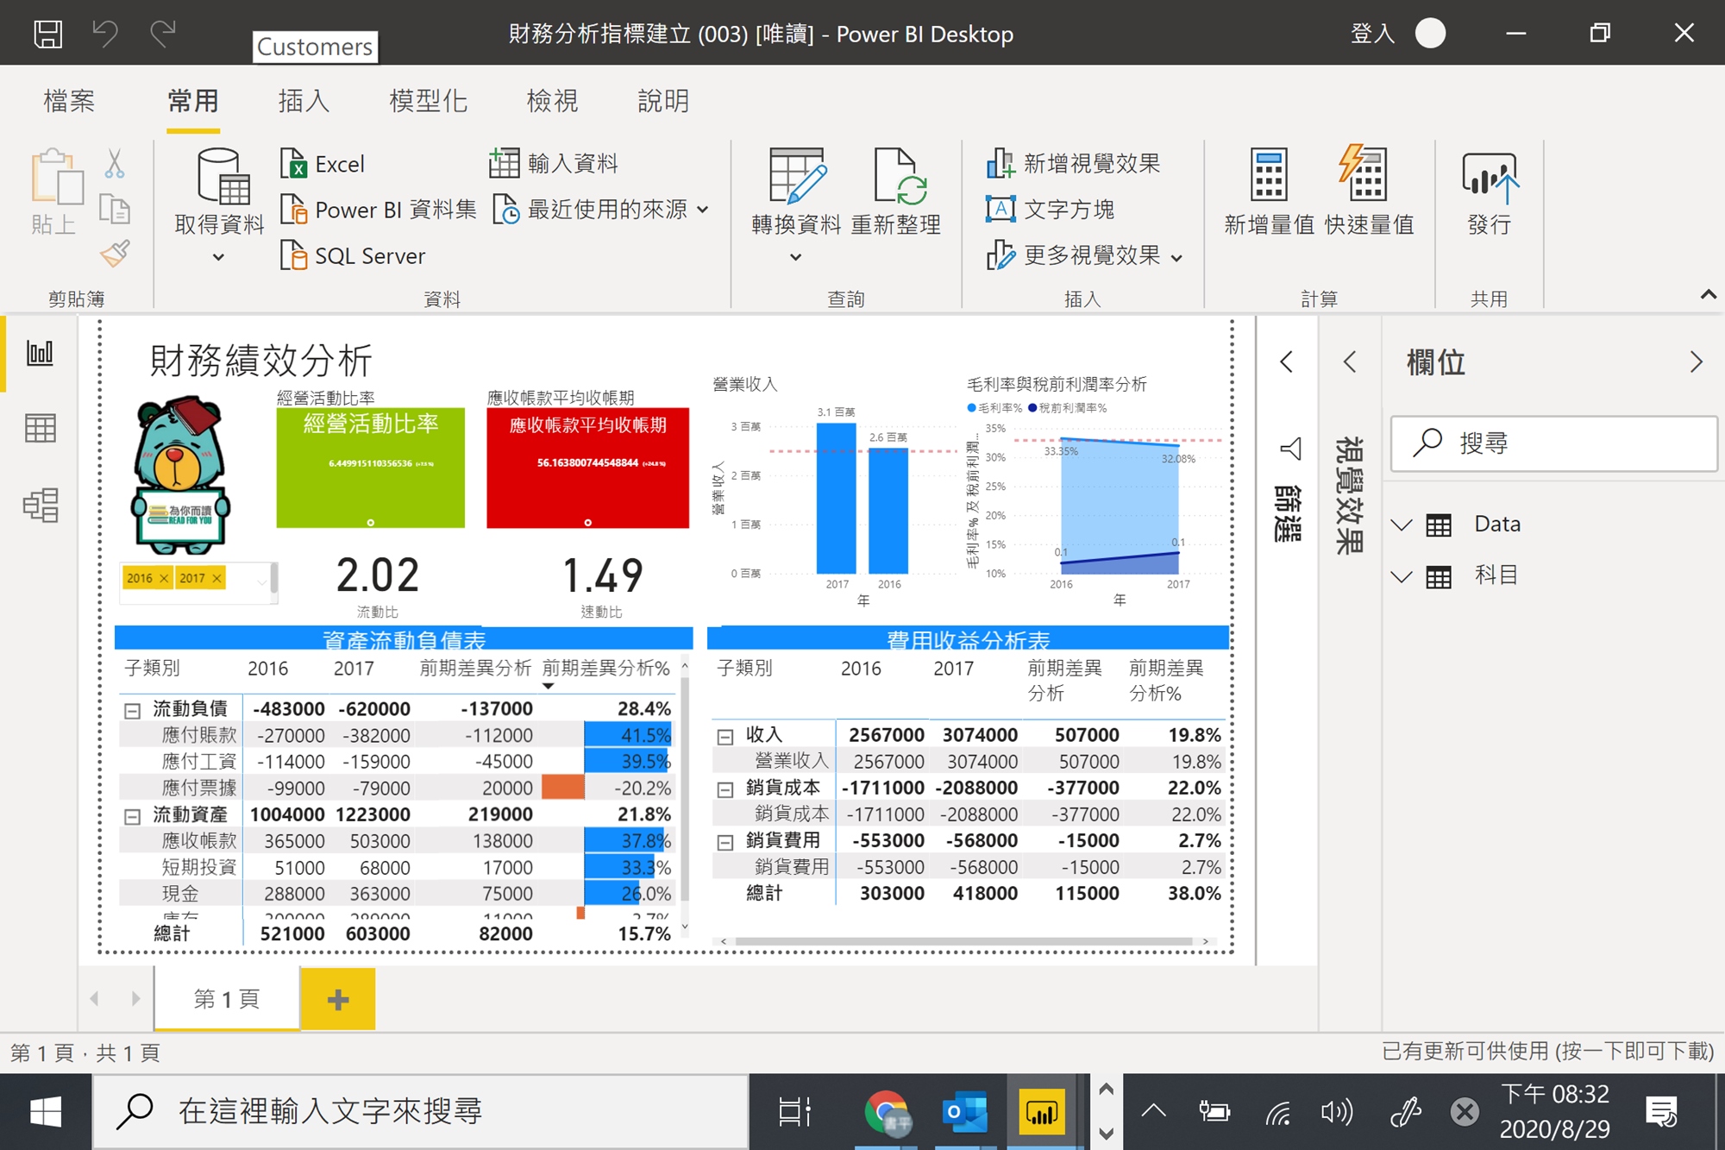This screenshot has height=1150, width=1725.
Task: Click the update available notice in status bar
Action: [x=1547, y=1051]
